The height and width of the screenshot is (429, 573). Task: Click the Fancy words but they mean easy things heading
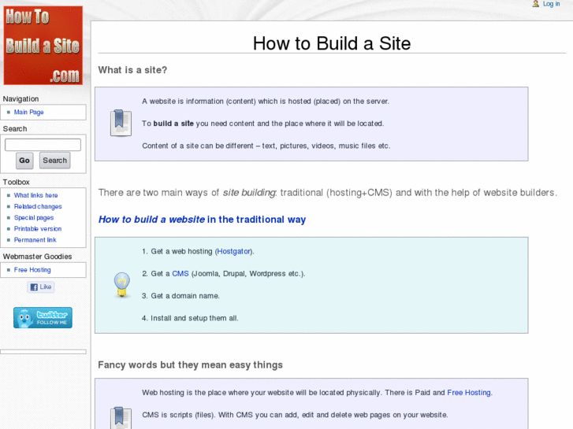(191, 364)
